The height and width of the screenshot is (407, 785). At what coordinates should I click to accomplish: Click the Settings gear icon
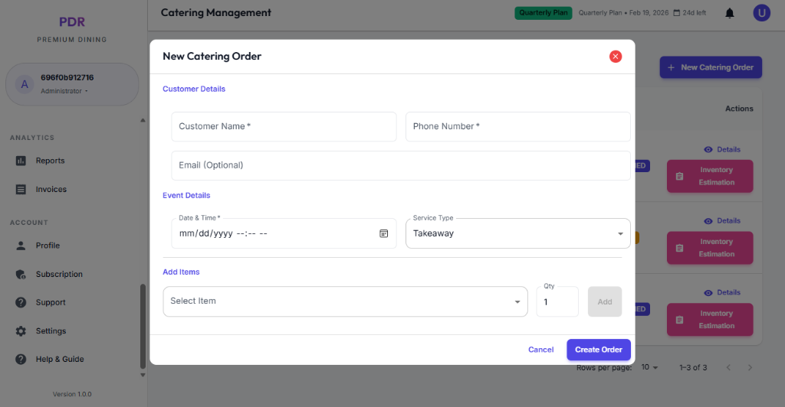(x=21, y=331)
